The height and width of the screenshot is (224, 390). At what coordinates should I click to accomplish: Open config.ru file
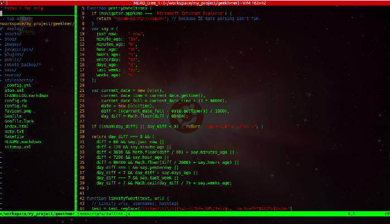(x=16, y=106)
